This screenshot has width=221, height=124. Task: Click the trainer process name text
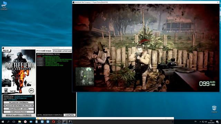[15, 98]
